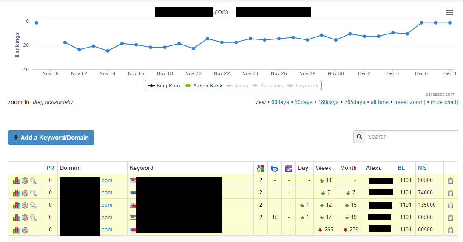Click the 135000 MS value
The width and height of the screenshot is (463, 242).
pos(427,205)
